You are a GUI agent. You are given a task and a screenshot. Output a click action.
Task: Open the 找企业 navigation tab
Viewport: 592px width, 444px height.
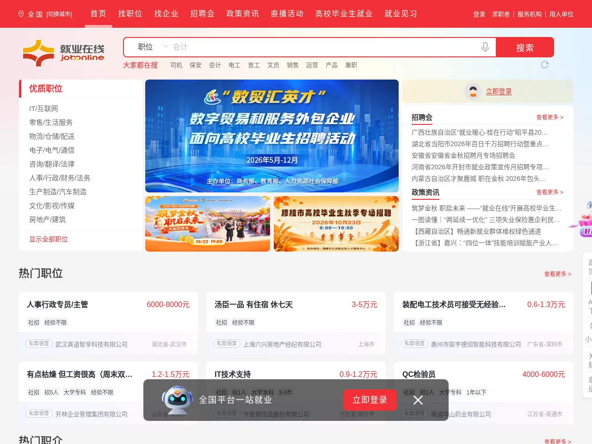tap(166, 14)
